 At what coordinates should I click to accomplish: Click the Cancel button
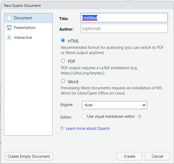pos(157,156)
